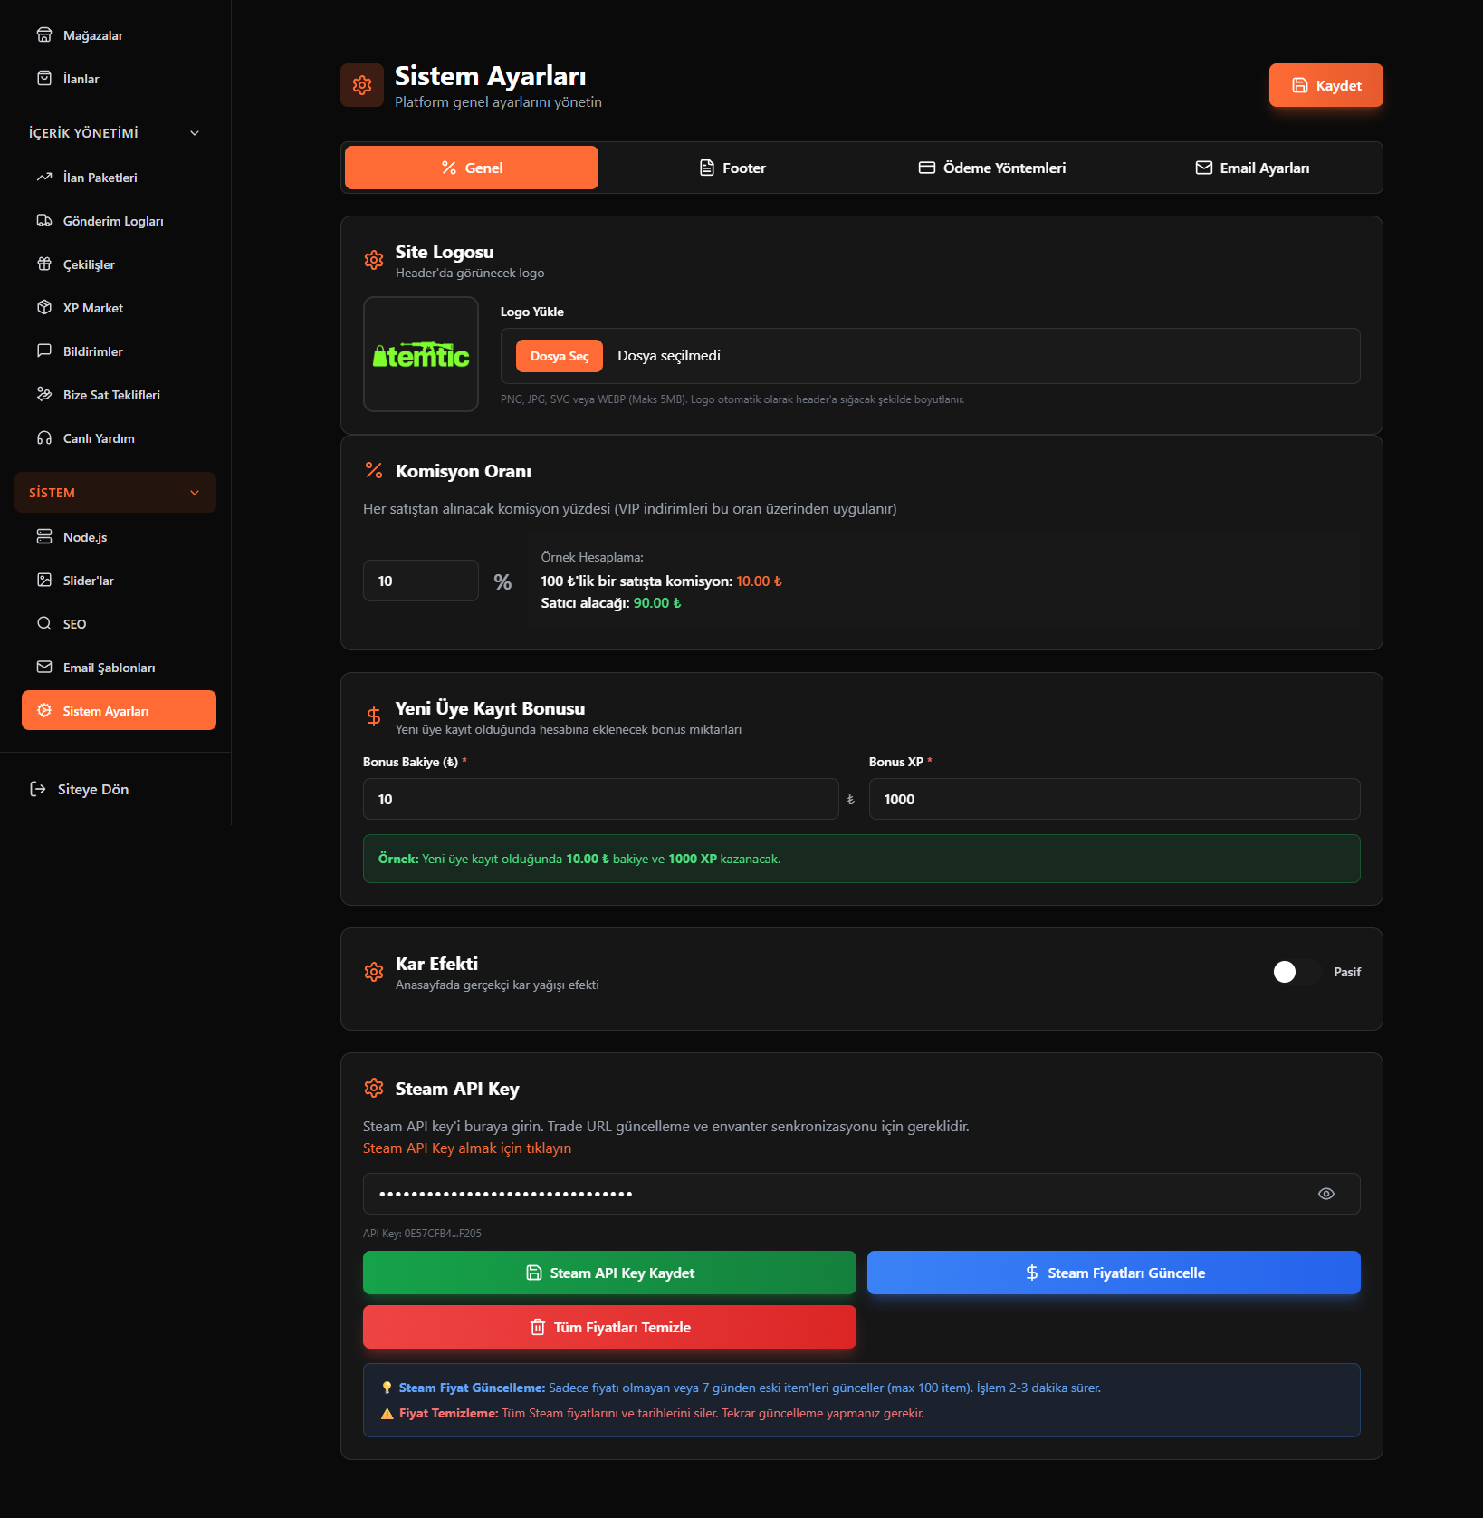Click the Bildirimler message icon

point(44,351)
